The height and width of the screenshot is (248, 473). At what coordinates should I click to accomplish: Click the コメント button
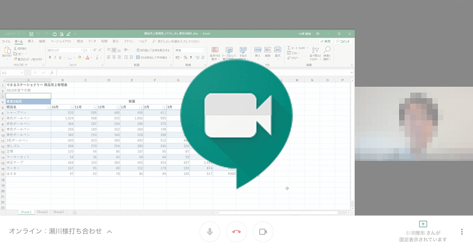click(343, 41)
